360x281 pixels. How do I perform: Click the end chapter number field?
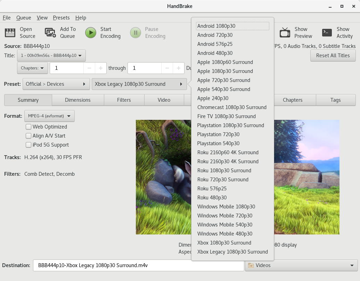pyautogui.click(x=145, y=68)
